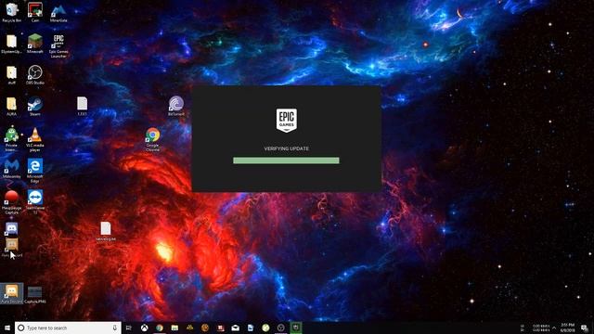Open the MinerGate desktop shortcut
594x334 pixels.
[58, 13]
